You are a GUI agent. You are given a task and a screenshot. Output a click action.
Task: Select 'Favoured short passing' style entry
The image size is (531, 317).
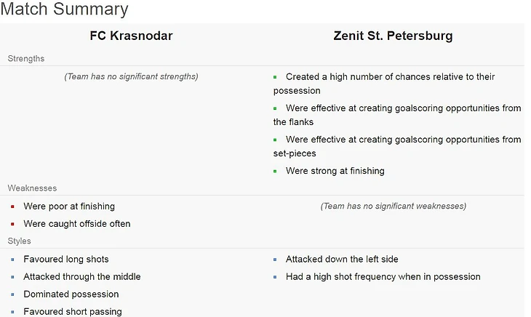point(73,312)
